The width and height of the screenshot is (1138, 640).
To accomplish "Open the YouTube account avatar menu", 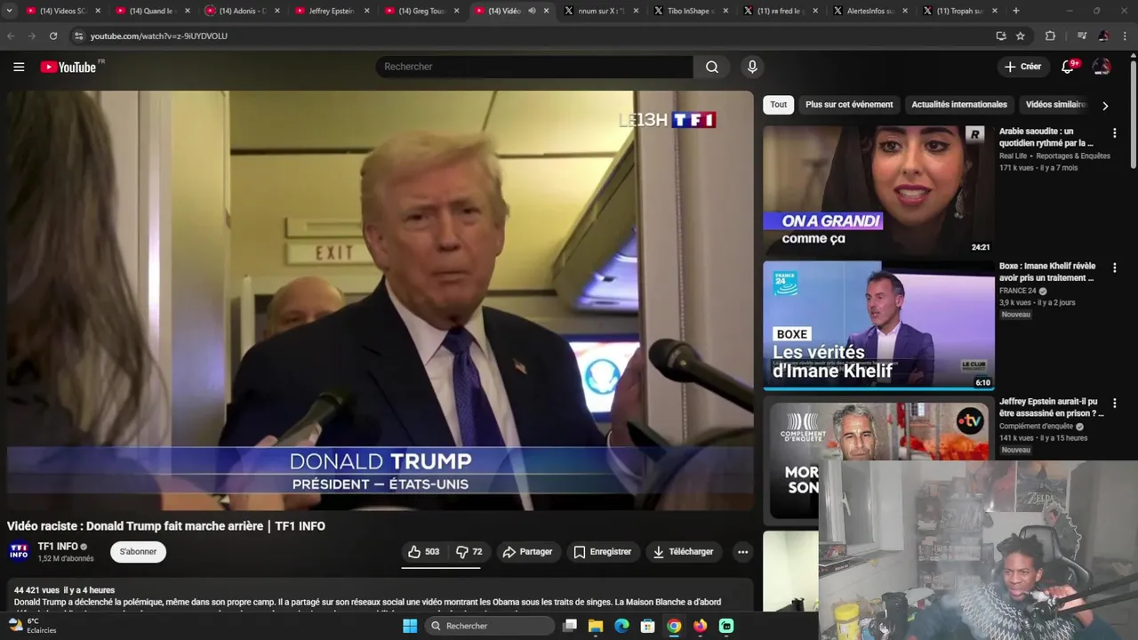I will tap(1102, 67).
